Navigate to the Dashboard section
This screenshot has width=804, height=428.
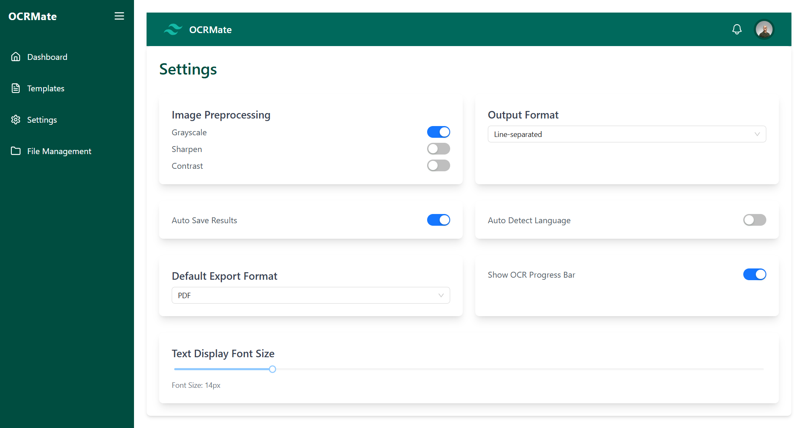coord(47,57)
